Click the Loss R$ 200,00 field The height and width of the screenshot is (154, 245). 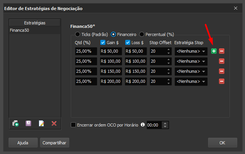(x=136, y=81)
